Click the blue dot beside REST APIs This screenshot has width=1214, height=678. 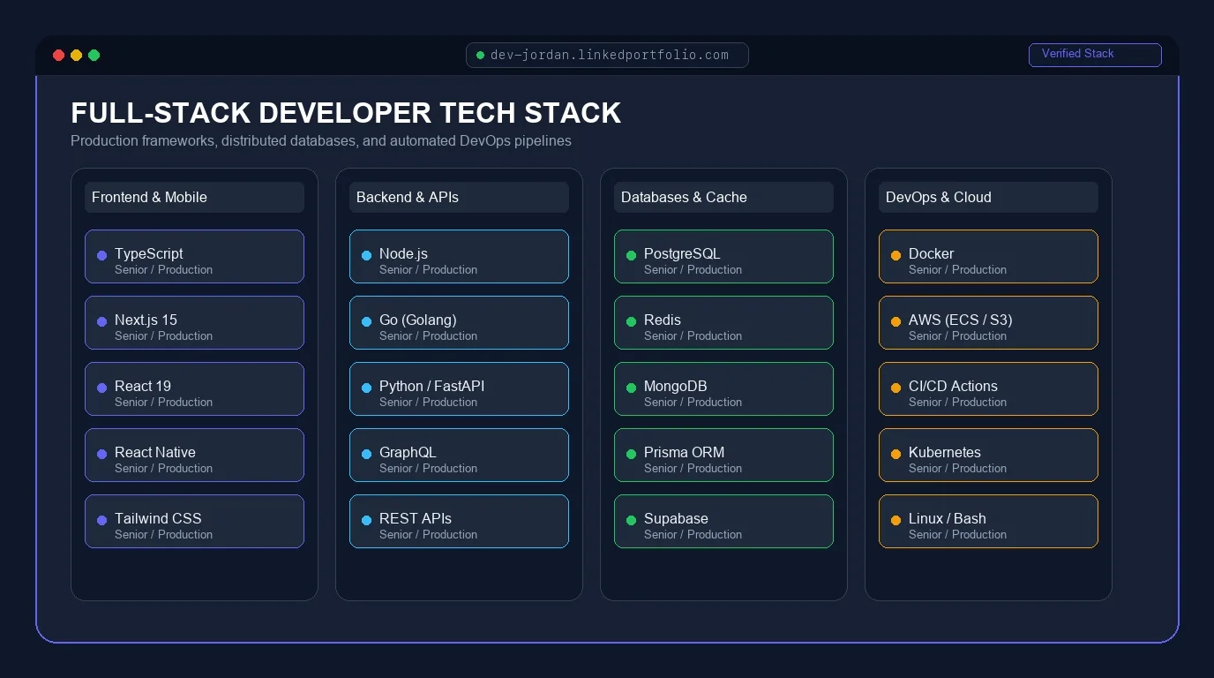coord(366,520)
